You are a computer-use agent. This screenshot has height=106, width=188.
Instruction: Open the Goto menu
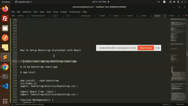[x=48, y=12]
